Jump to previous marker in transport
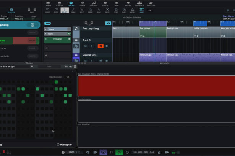Viewport: 235px width, 156px height. [88, 152]
